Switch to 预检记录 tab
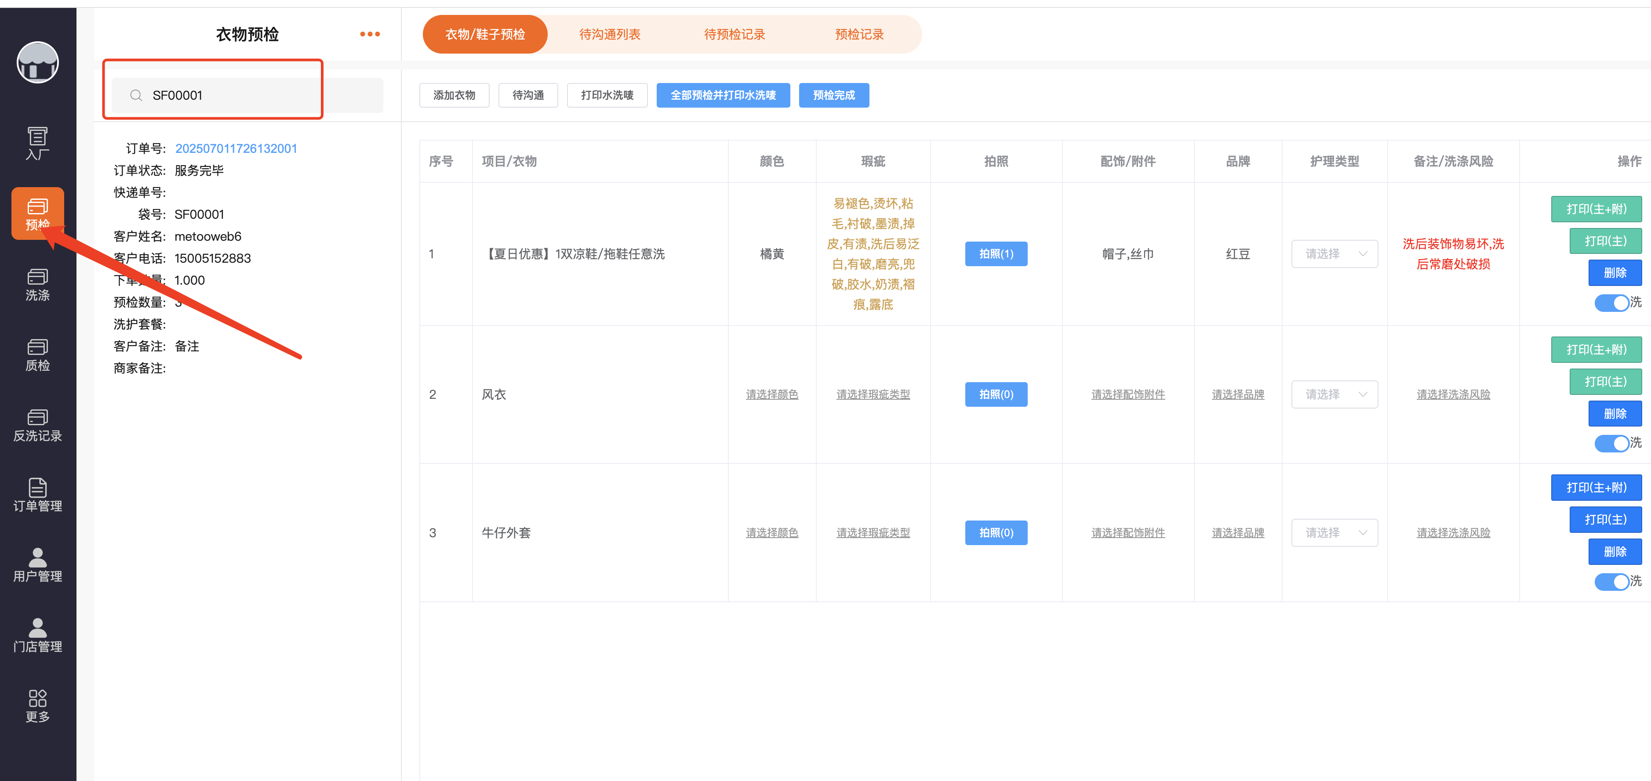1651x781 pixels. click(859, 34)
